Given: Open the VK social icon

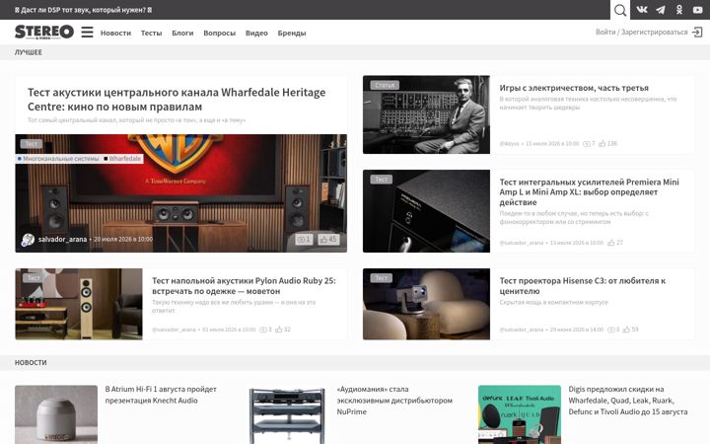Looking at the screenshot, I should 642,10.
